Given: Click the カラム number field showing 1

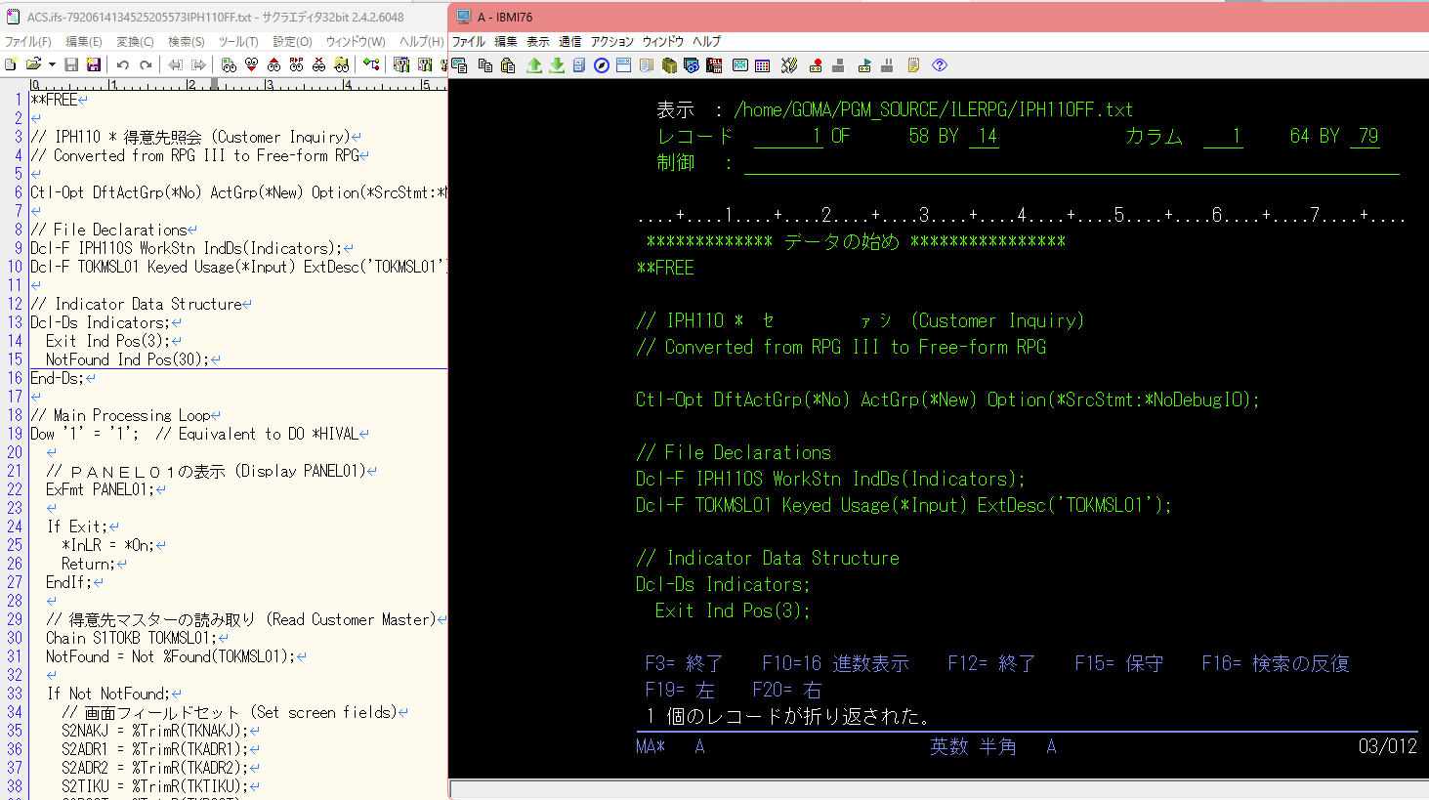Looking at the screenshot, I should [1223, 136].
